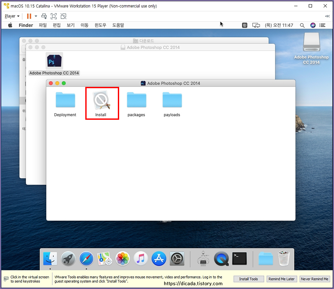
Task: Launch Photos from the Dock
Action: (x=122, y=258)
